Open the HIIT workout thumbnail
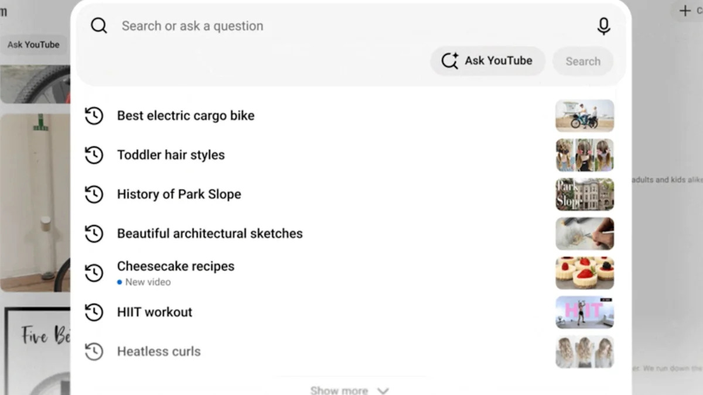 tap(585, 312)
